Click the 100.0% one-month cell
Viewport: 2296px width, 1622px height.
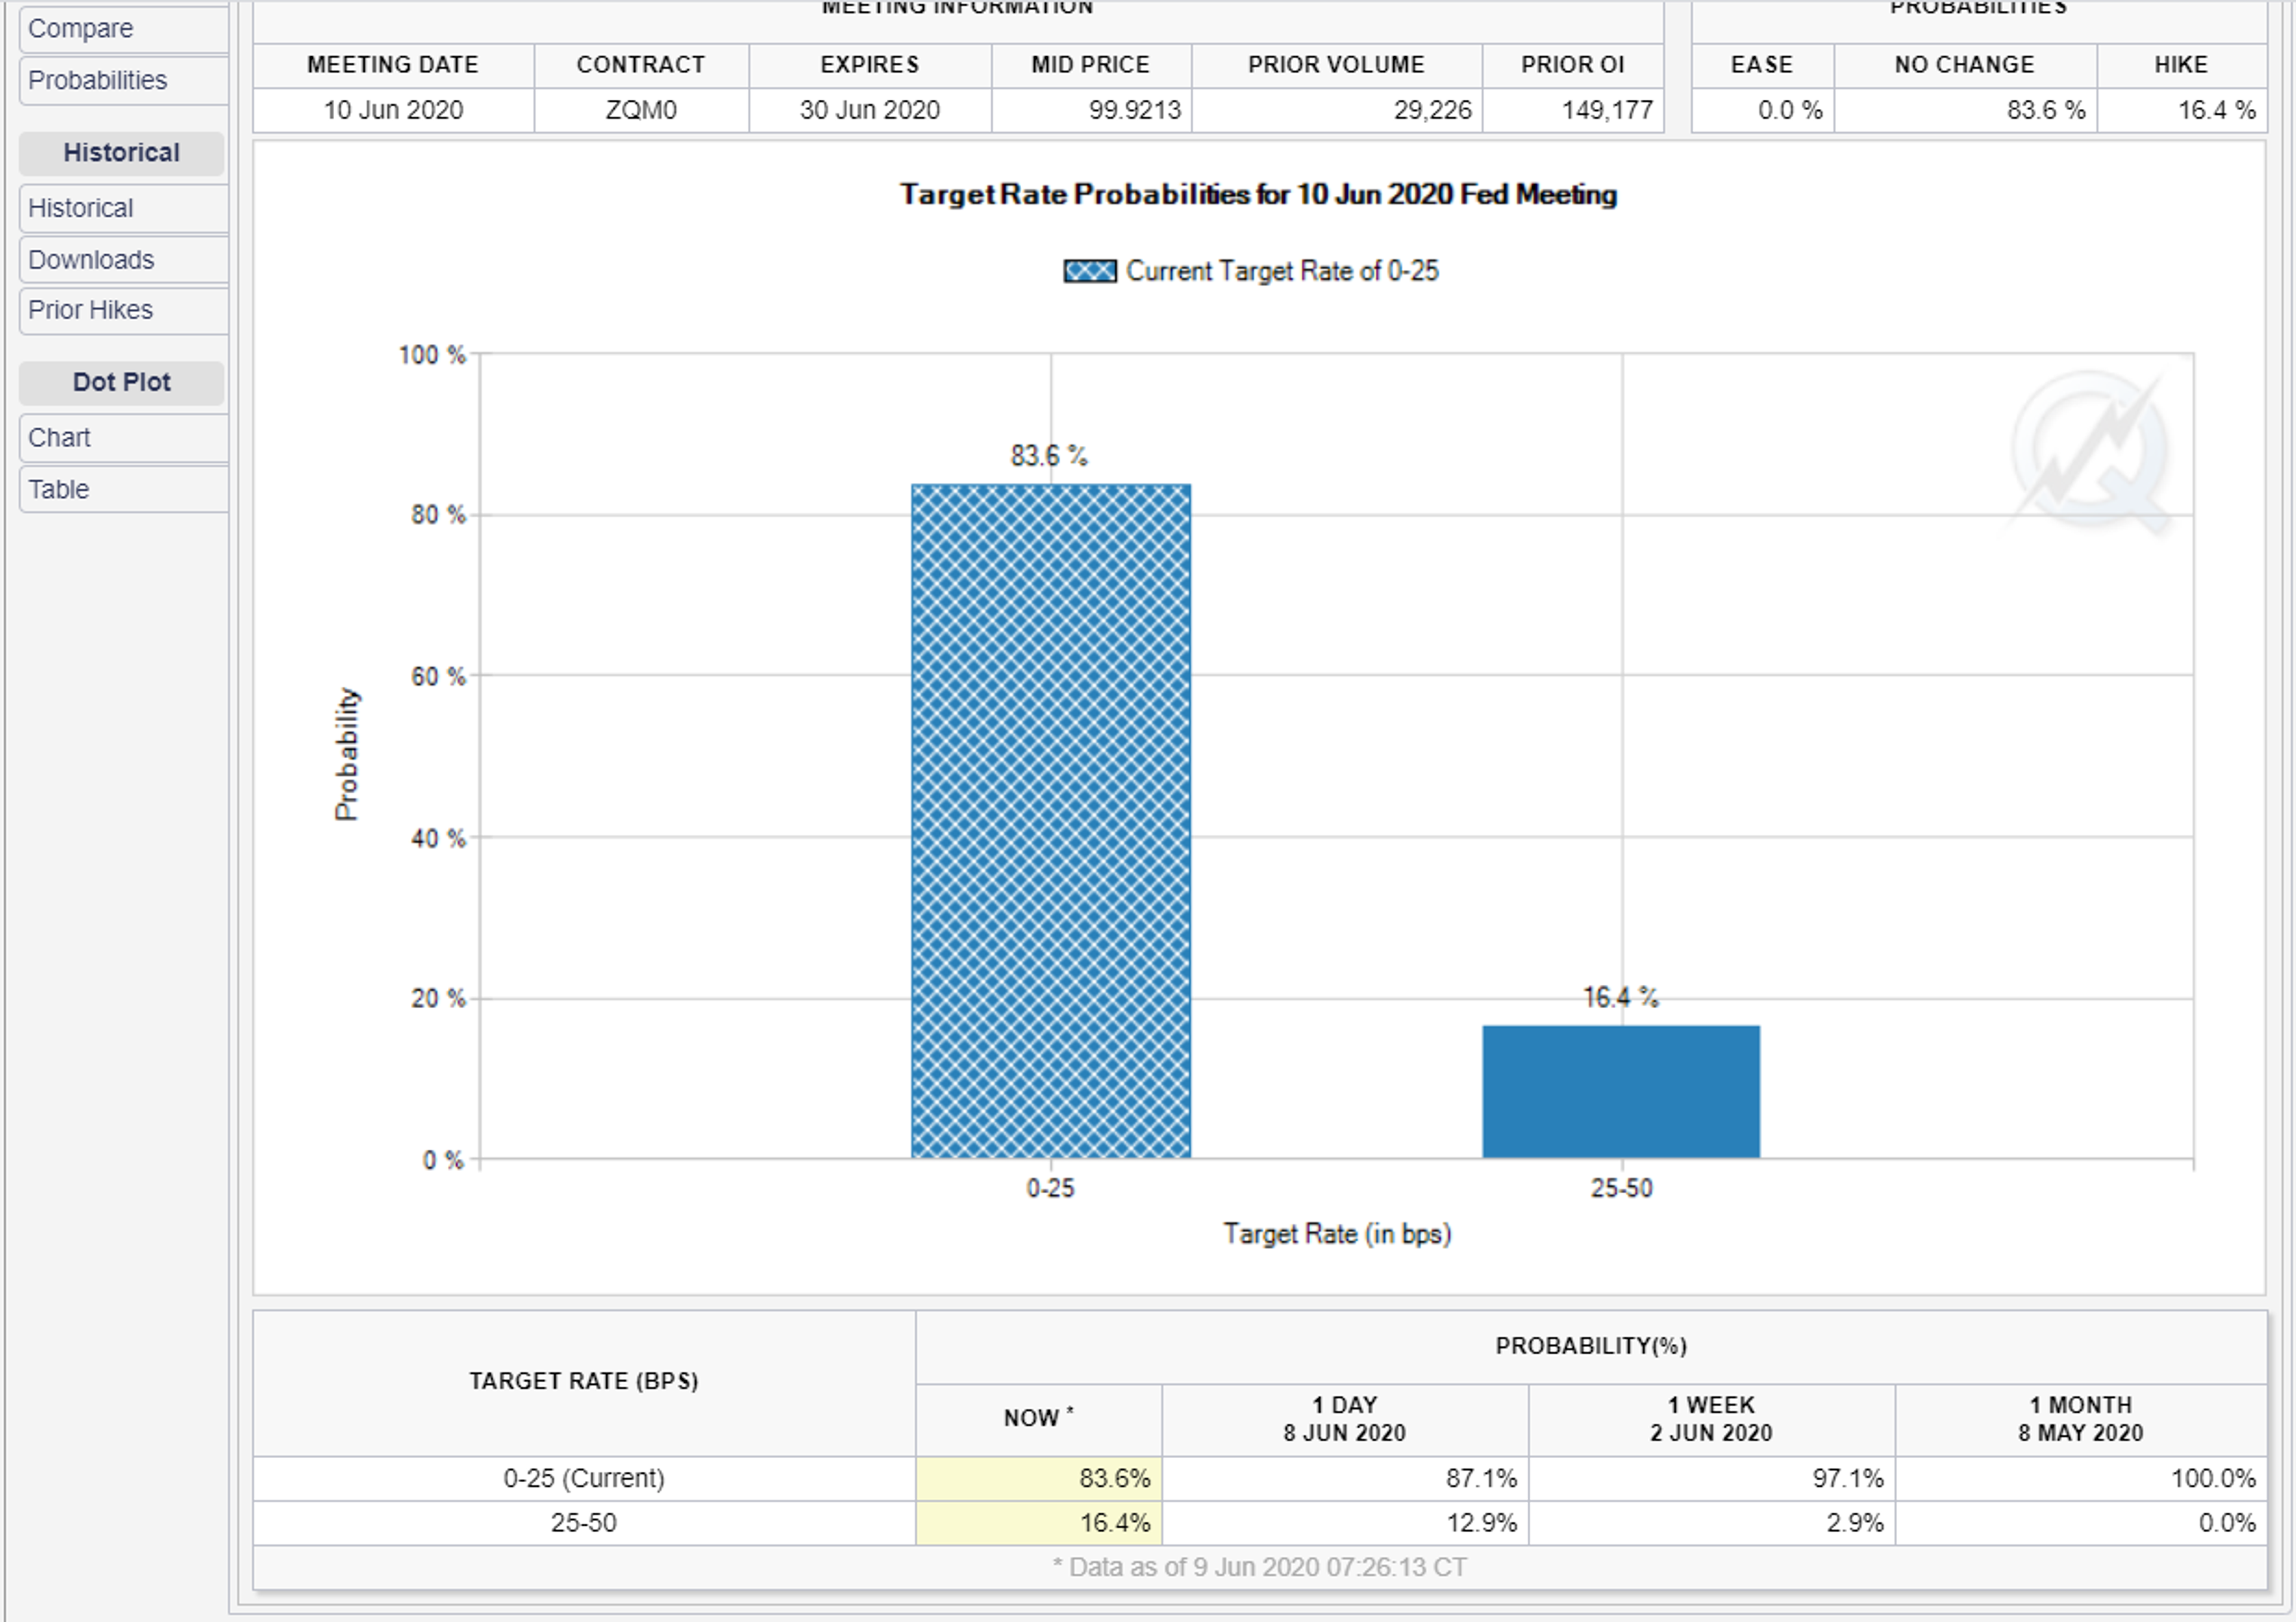click(x=2081, y=1478)
